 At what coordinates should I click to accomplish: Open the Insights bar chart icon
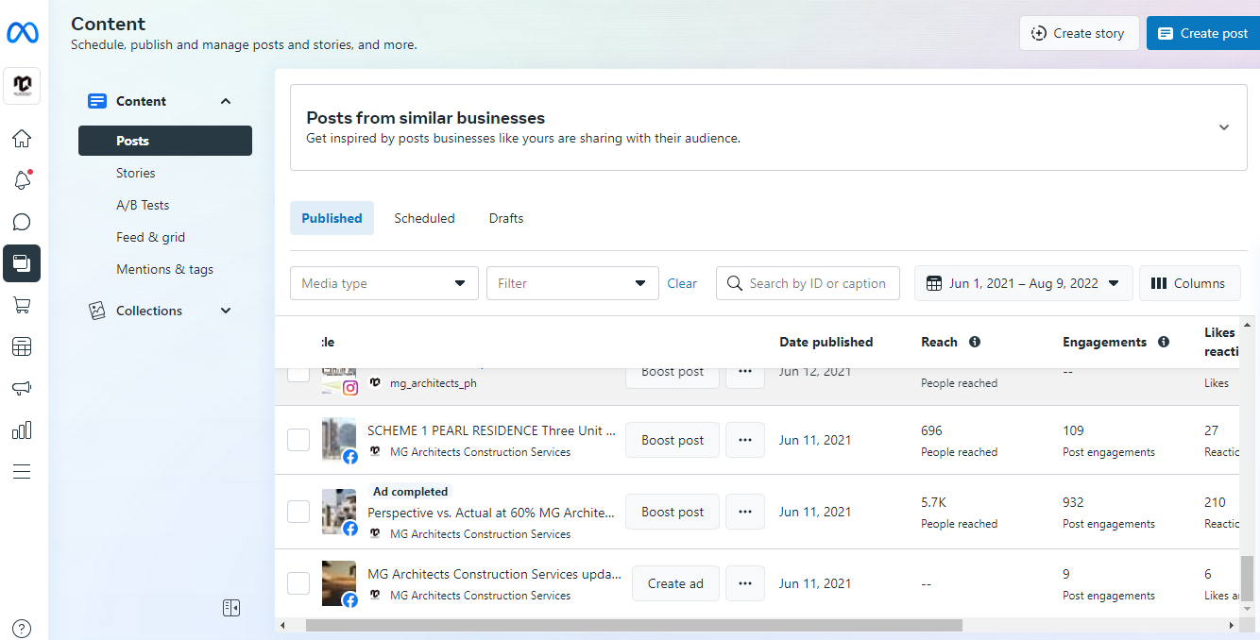(x=21, y=429)
